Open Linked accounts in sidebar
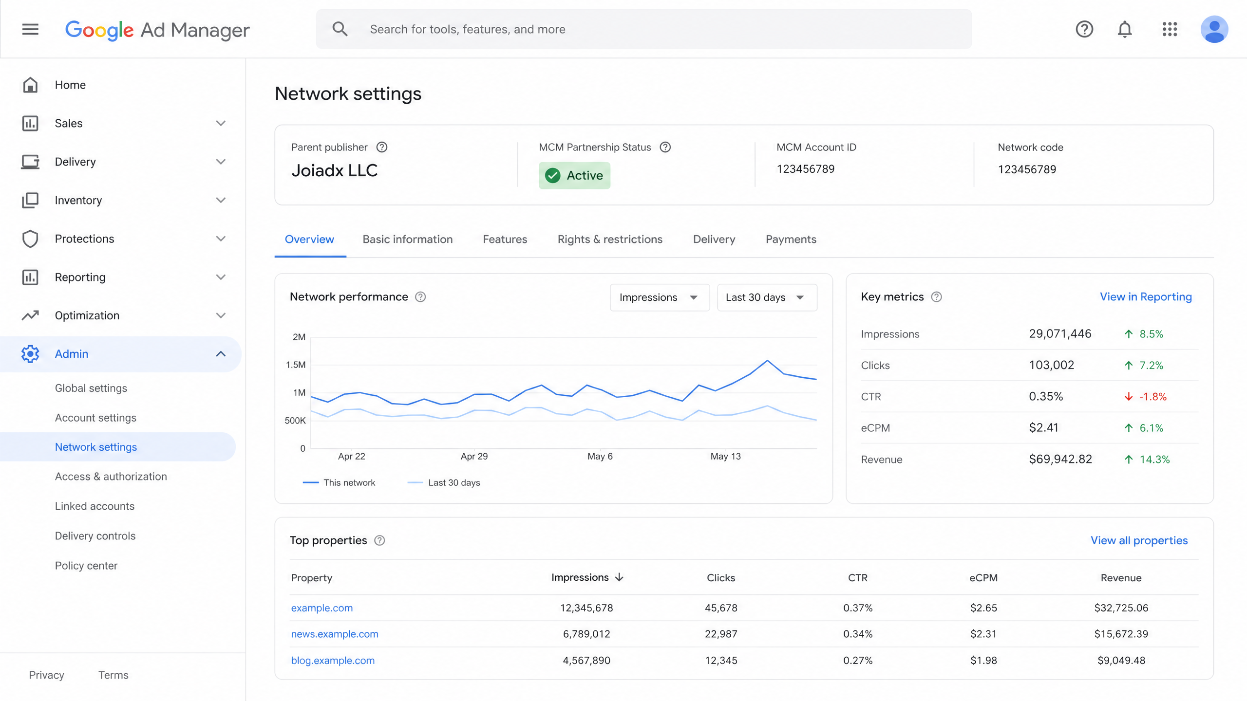 click(x=94, y=506)
